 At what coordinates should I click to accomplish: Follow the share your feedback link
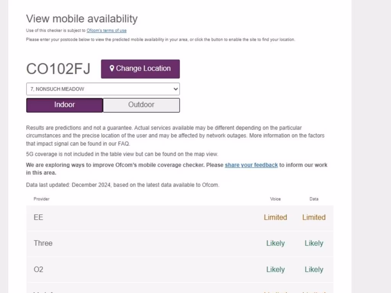[251, 165]
